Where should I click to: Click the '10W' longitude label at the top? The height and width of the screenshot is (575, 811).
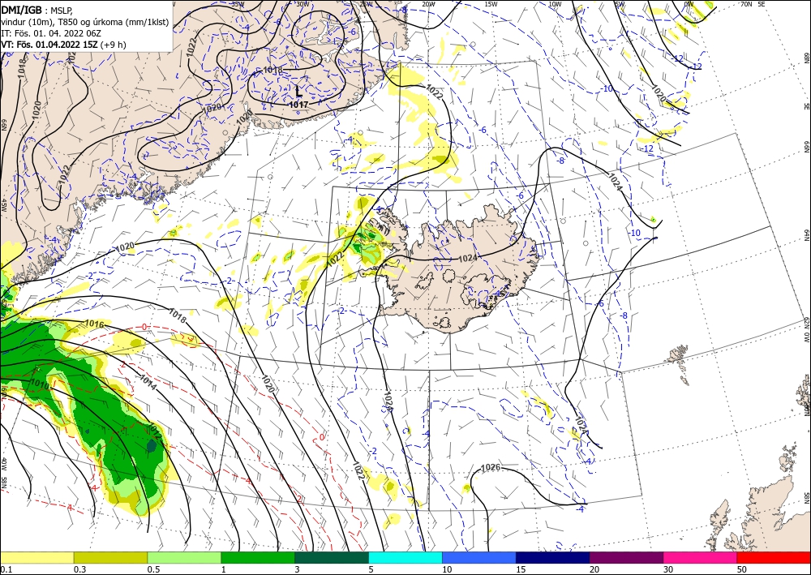pos(555,4)
